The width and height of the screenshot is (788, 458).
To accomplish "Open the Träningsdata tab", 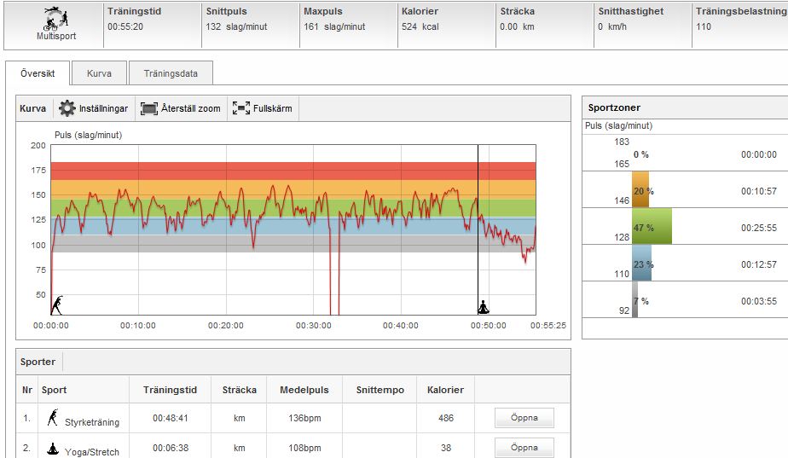I will pos(171,73).
